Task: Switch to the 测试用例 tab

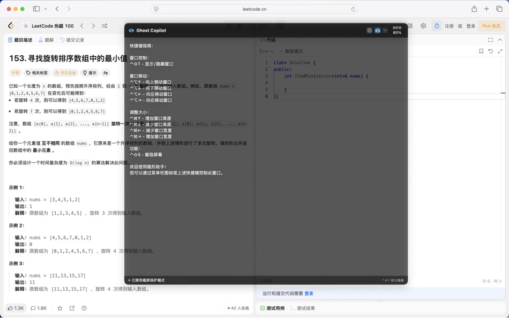Action: pos(272,308)
